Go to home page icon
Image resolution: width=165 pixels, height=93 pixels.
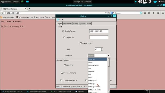click(x=158, y=13)
